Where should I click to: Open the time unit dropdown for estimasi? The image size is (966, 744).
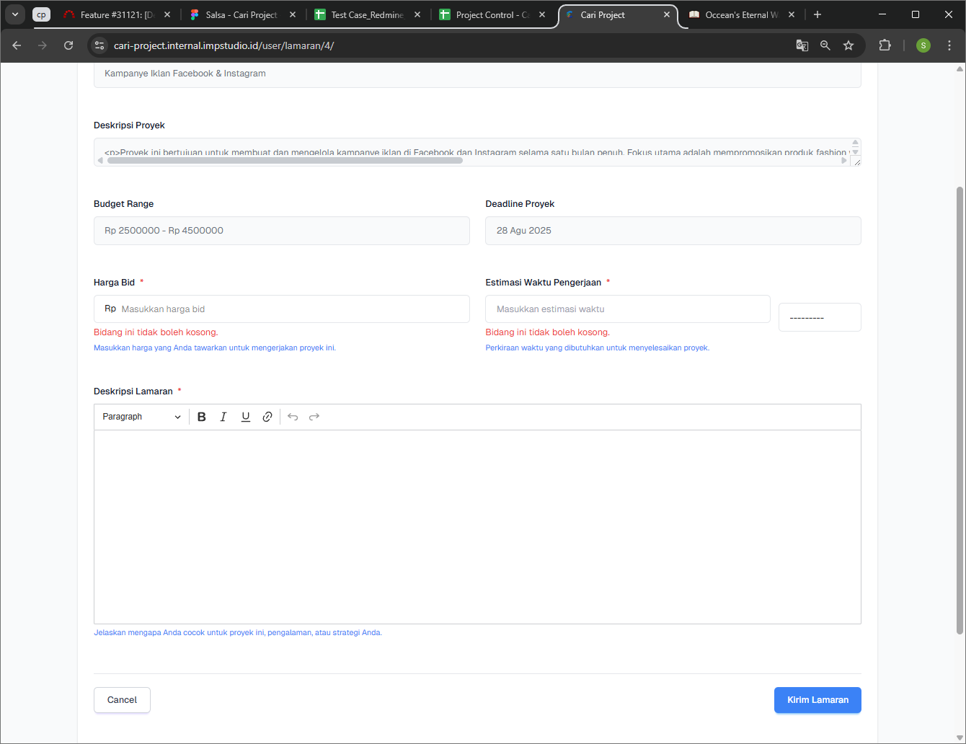tap(820, 317)
